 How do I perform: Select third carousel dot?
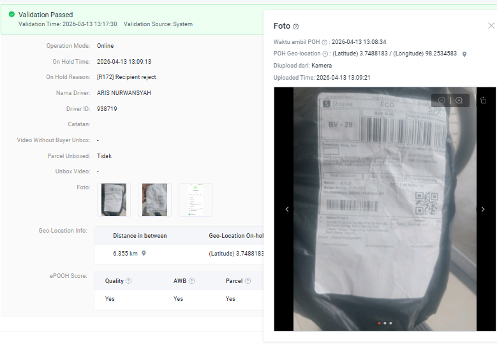pyautogui.click(x=390, y=323)
